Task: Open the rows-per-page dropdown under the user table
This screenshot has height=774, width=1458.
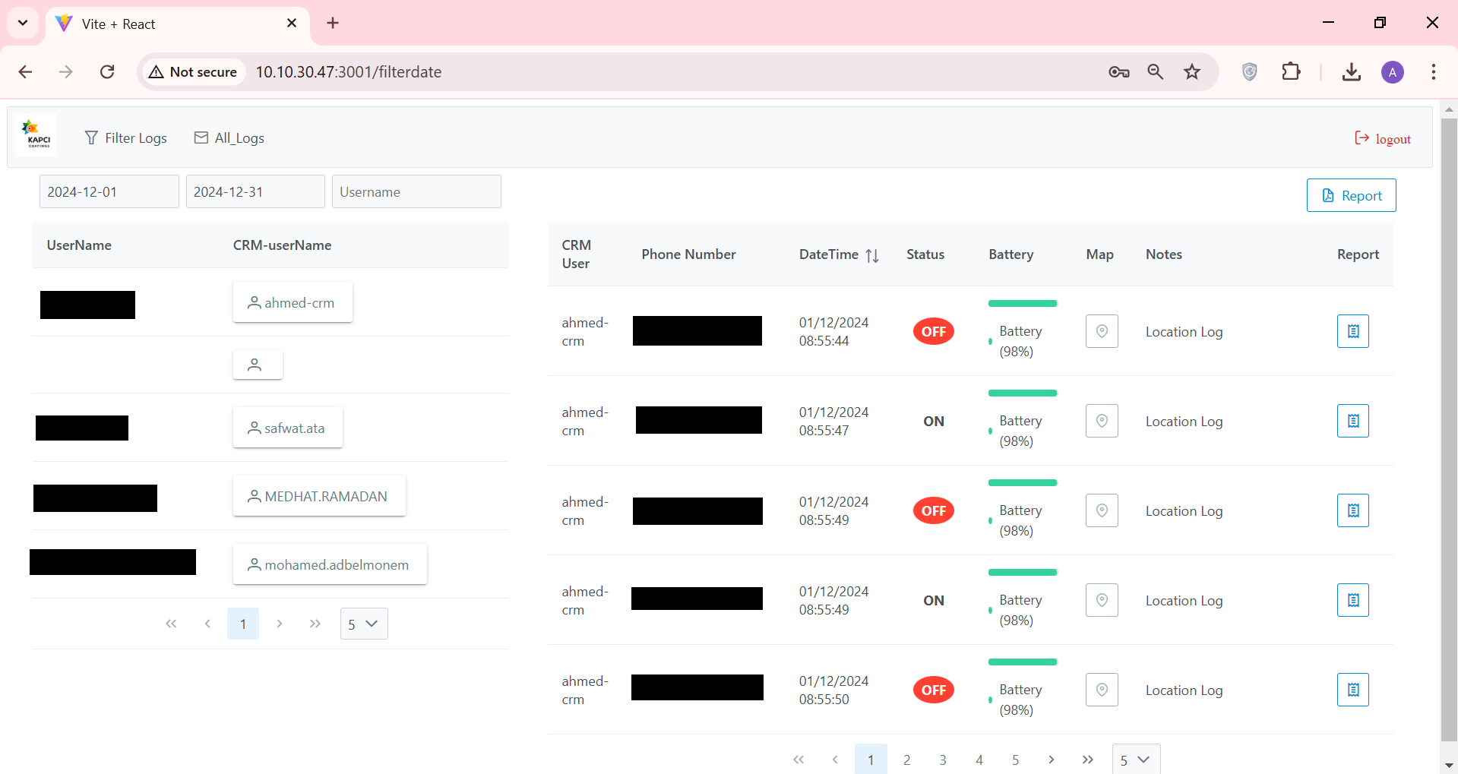Action: [363, 623]
